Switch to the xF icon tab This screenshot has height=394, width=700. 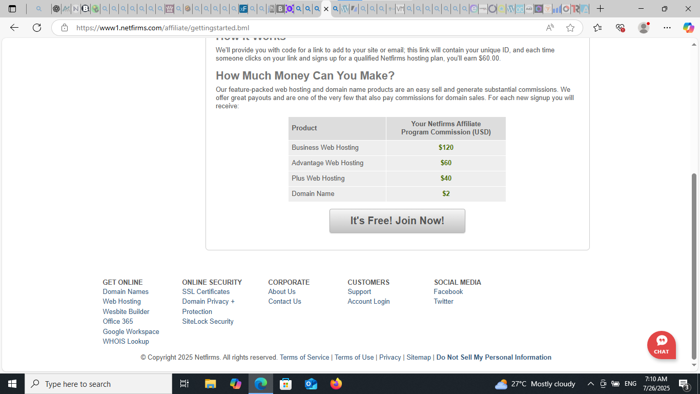[x=243, y=9]
